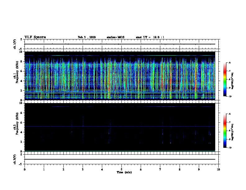Click the "-10" label on ch.1 colorbar
Viewport: 246px width, 190px height.
click(x=230, y=97)
